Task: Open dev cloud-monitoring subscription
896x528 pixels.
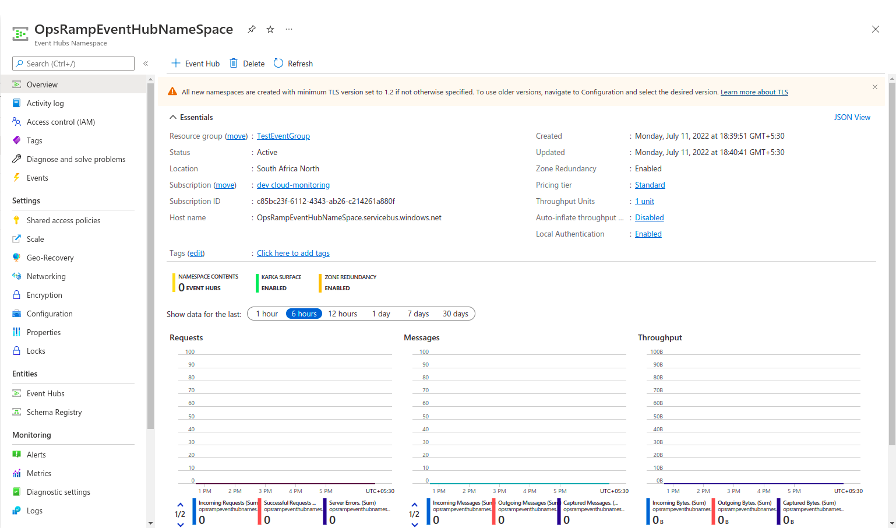Action: 293,185
